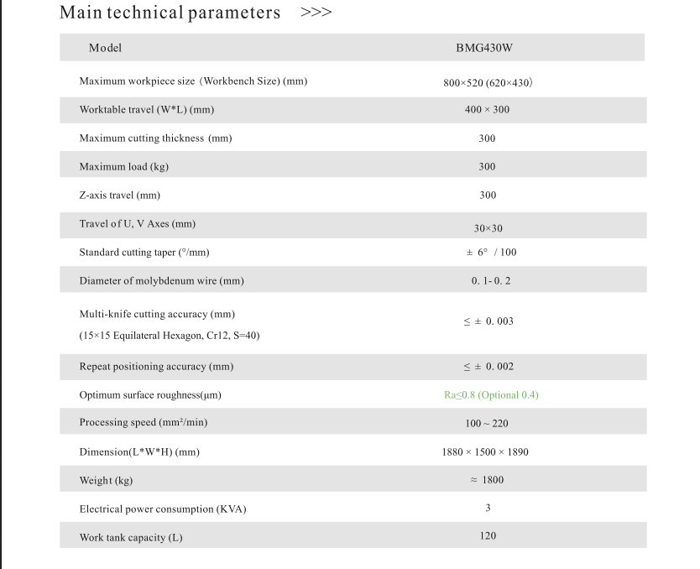The image size is (700, 569).
Task: Click Maximum load (kg) label
Action: point(124,167)
